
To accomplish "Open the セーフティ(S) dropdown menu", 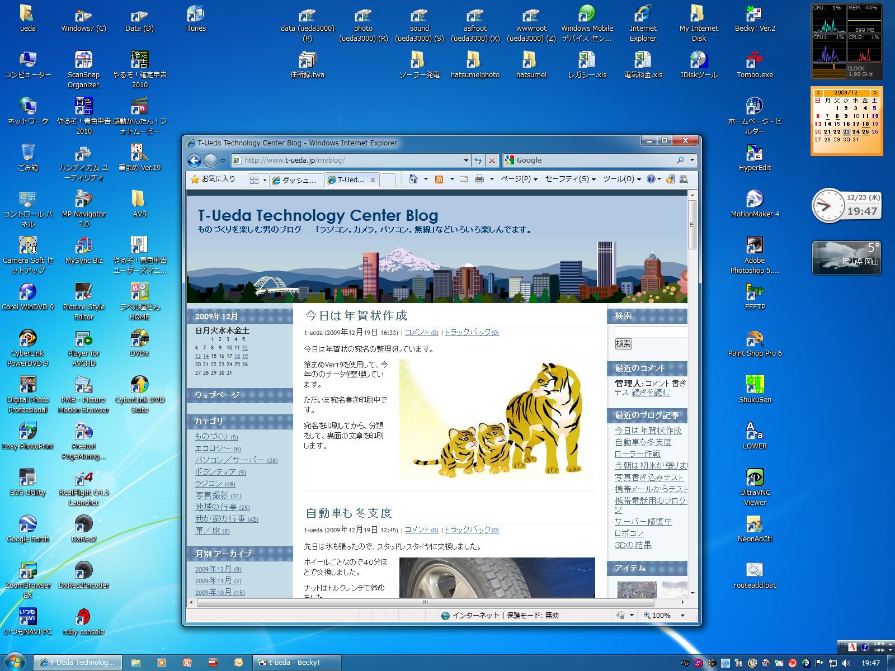I will tap(571, 179).
